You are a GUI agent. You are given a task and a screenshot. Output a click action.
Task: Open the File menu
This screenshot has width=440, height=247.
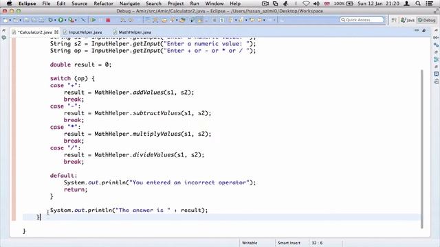pyautogui.click(x=46, y=3)
